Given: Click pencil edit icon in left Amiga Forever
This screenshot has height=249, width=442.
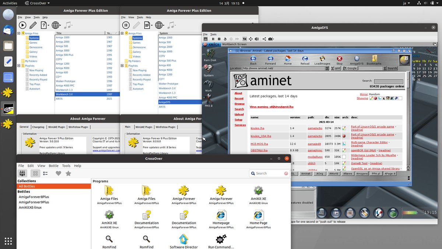Looking at the screenshot, I should click(33, 25).
